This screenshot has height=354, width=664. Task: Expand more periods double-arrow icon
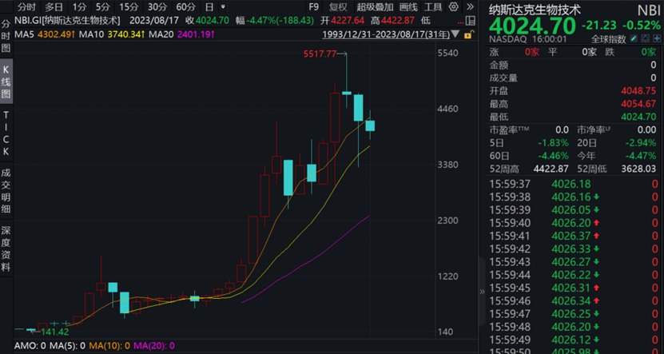click(223, 7)
